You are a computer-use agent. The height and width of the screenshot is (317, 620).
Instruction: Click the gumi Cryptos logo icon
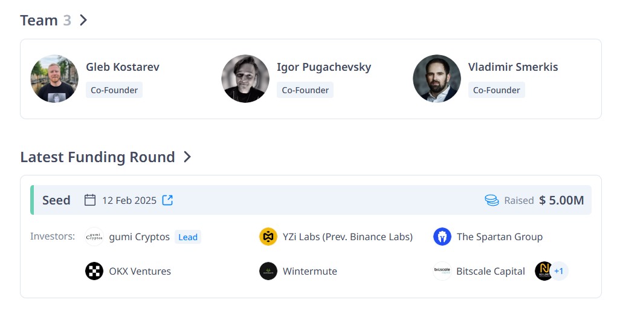94,237
